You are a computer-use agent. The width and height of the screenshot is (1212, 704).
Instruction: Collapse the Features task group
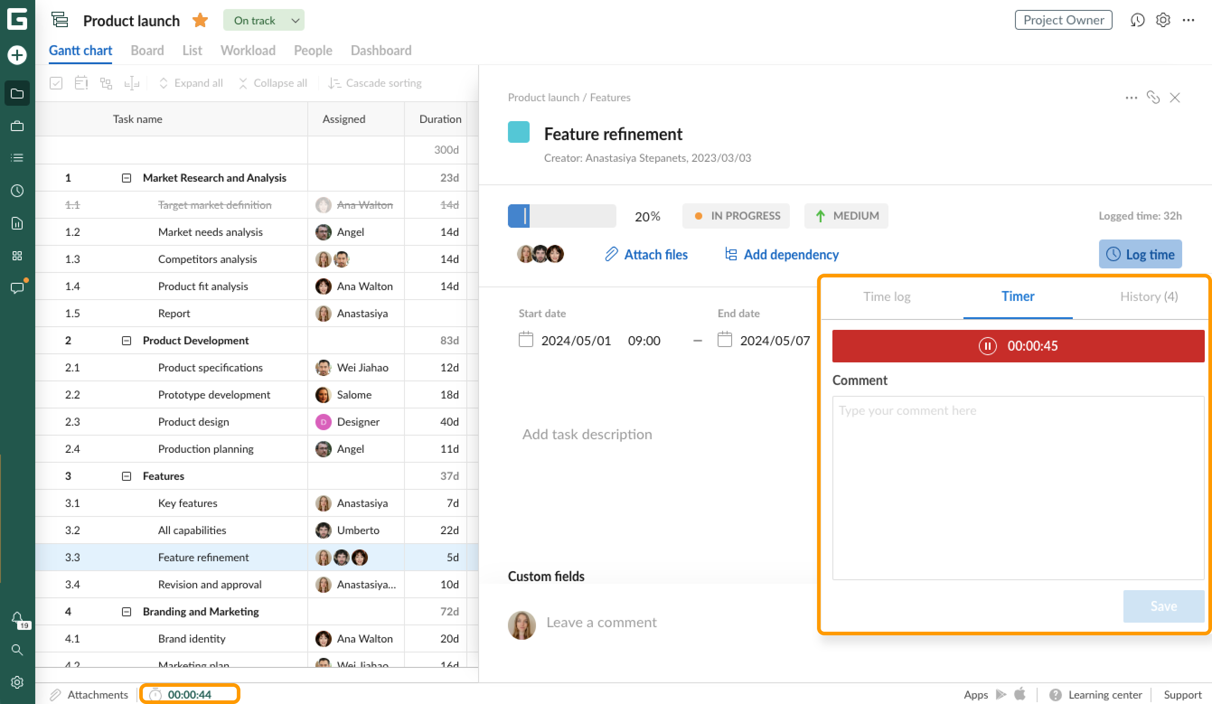[126, 476]
